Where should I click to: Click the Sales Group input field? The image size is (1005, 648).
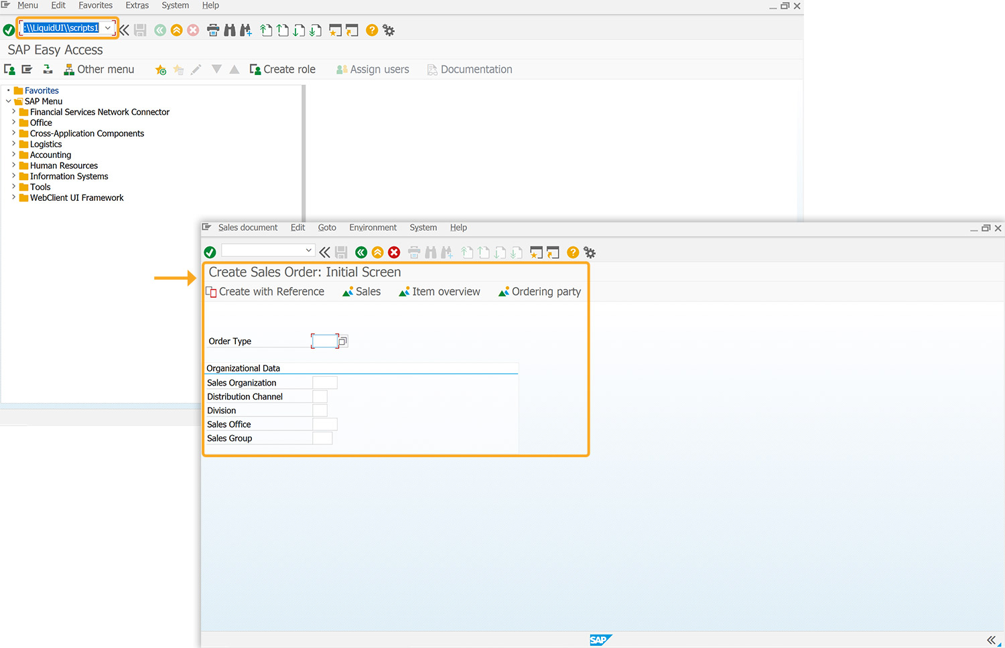322,438
